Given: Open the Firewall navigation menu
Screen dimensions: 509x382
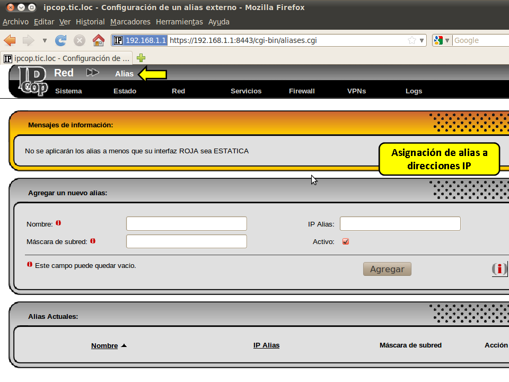Looking at the screenshot, I should [302, 91].
